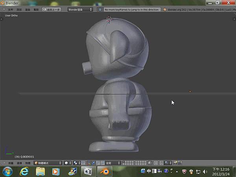
Task: Open the 視圖 (View) menu in 3D header
Action: 11,163
